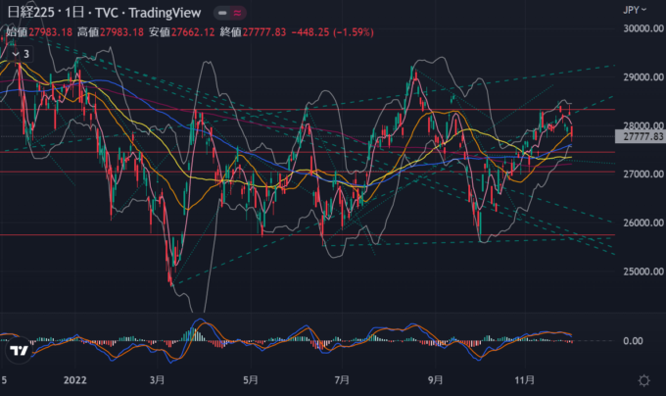Click the 日経225 symbol name

(31, 14)
